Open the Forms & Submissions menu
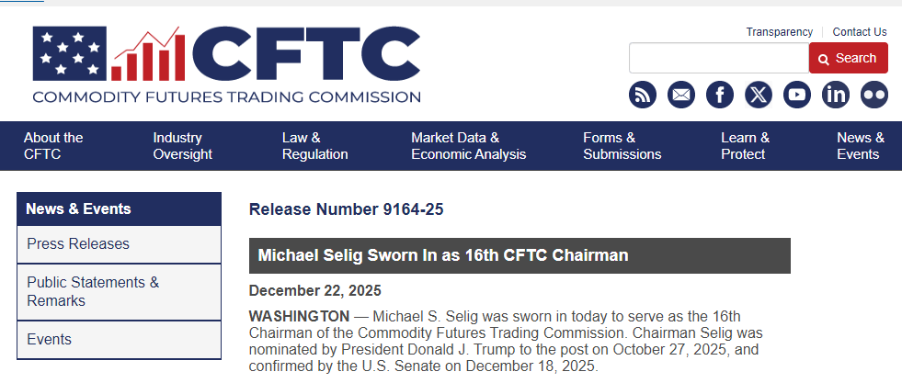Image resolution: width=902 pixels, height=383 pixels. pyautogui.click(x=622, y=146)
